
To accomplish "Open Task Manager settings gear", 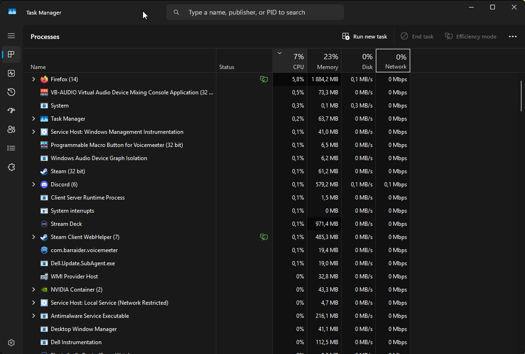I will point(11,343).
